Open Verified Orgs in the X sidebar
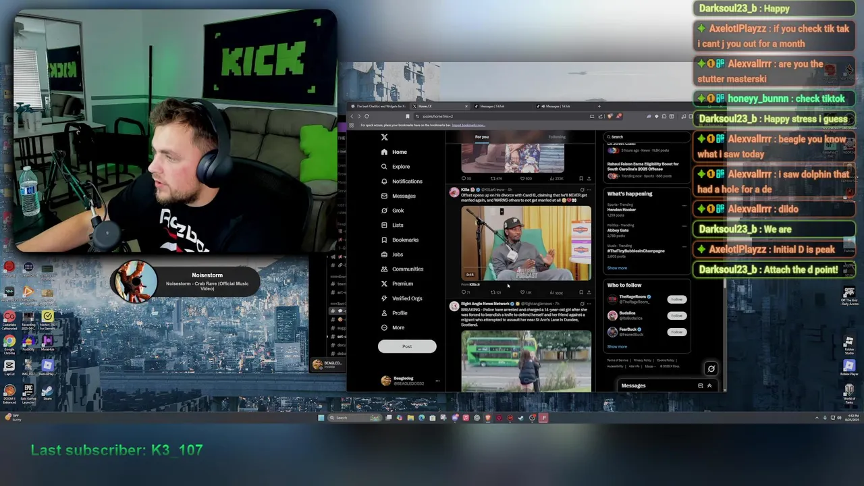The image size is (864, 486). [402, 298]
